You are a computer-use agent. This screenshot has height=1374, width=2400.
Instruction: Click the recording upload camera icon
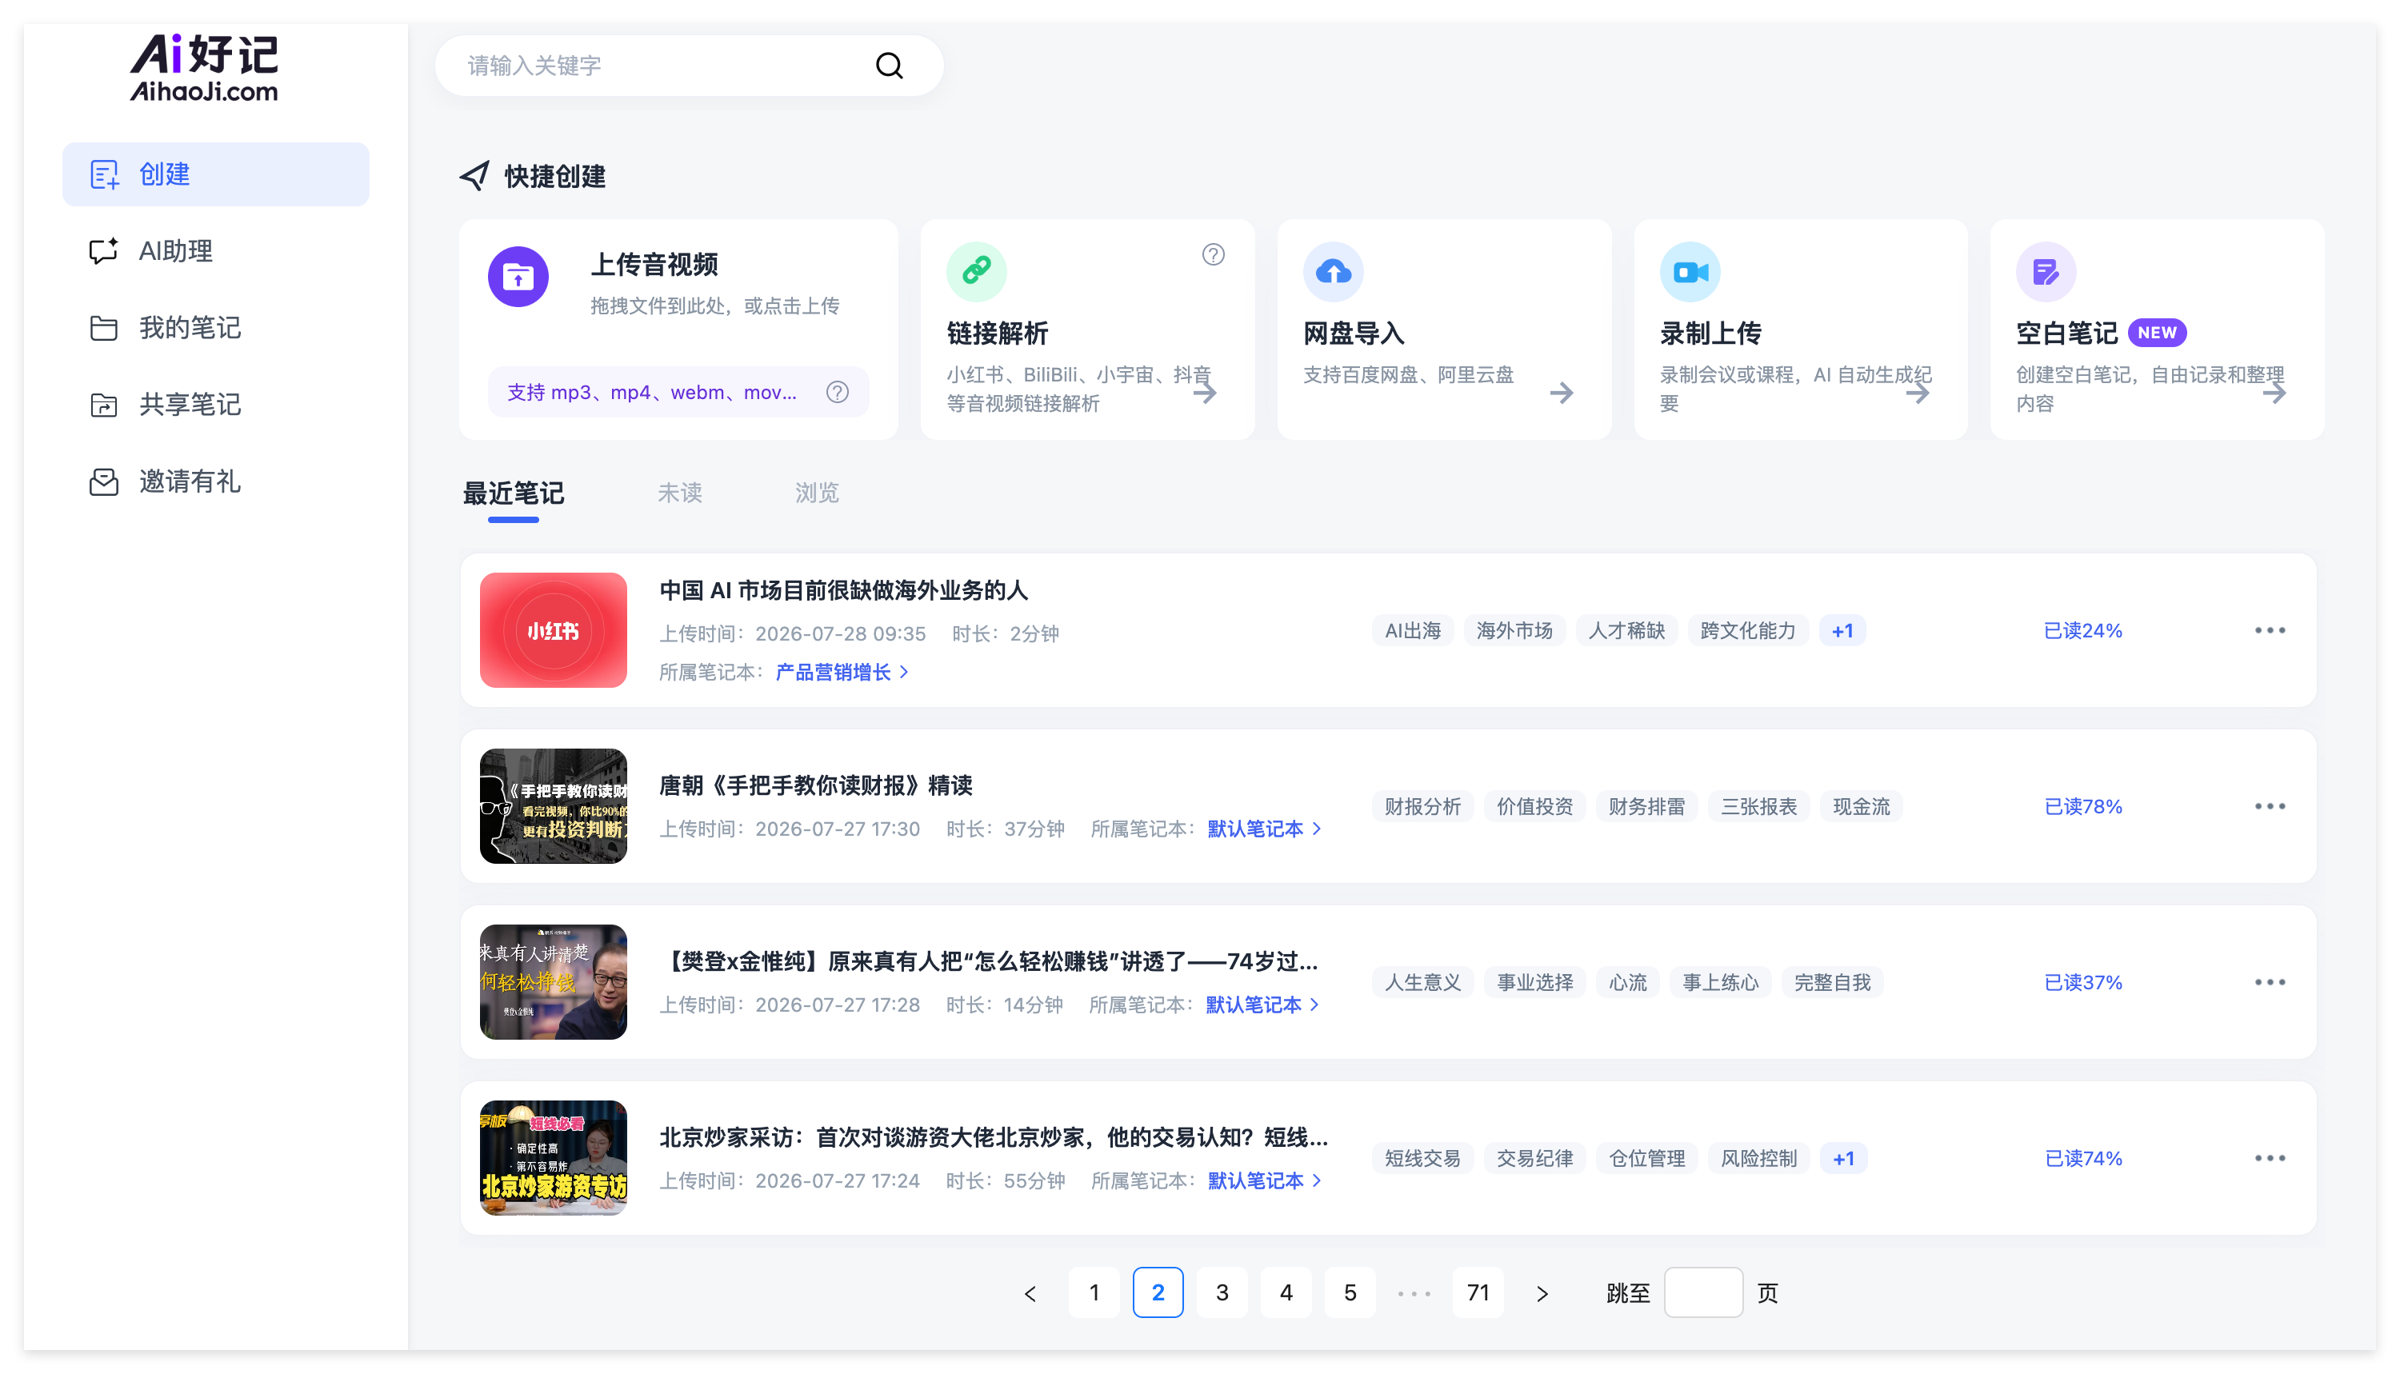(x=1690, y=272)
